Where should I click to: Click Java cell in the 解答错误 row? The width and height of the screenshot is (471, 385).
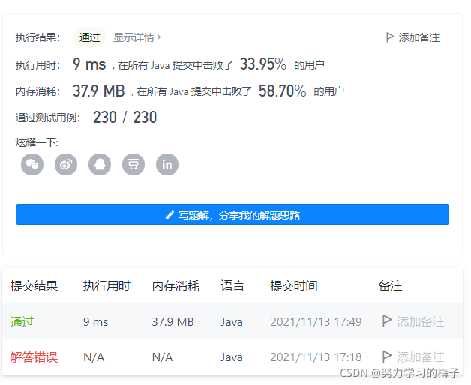232,357
